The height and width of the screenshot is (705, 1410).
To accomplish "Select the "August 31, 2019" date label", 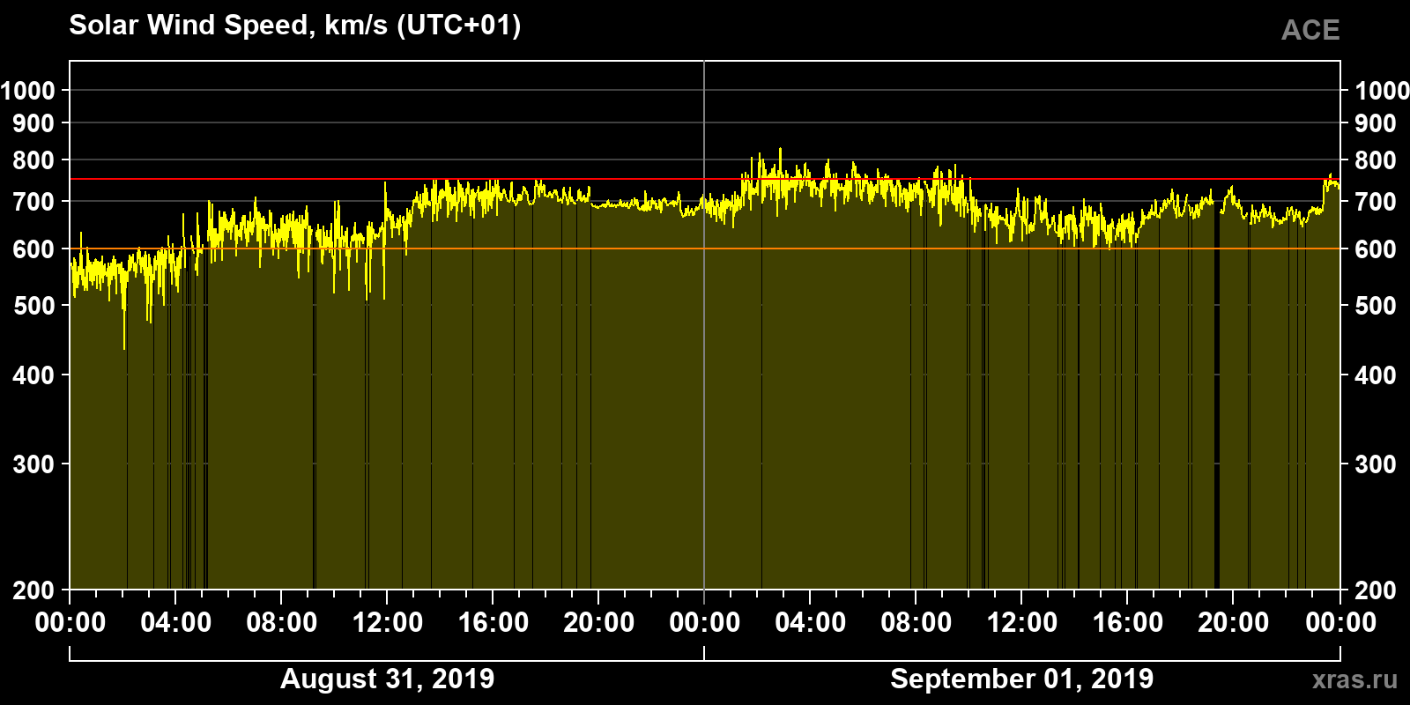I will coord(388,679).
